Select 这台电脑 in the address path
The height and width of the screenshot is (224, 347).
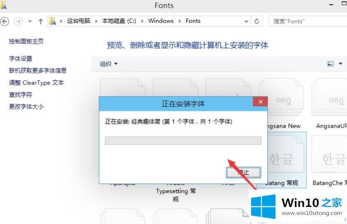(79, 21)
